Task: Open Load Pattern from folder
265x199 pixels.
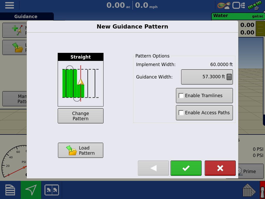Action: (81, 150)
